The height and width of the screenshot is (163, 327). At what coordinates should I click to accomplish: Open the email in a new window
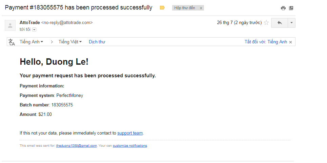(291, 8)
